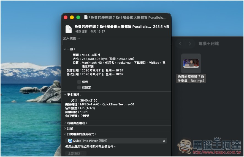The image size is (244, 157).
Task: Zoom Info window with the green button
Action: click(78, 17)
